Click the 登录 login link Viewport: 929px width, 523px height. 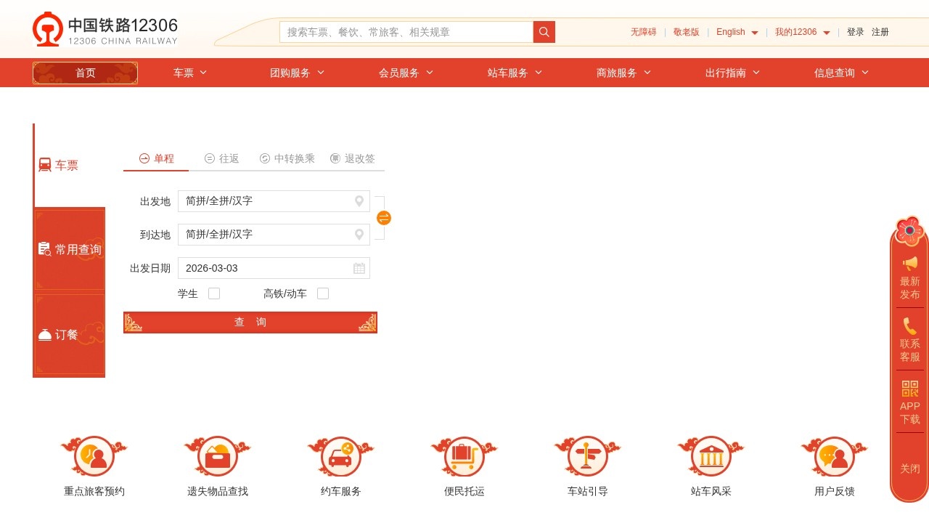(x=855, y=32)
